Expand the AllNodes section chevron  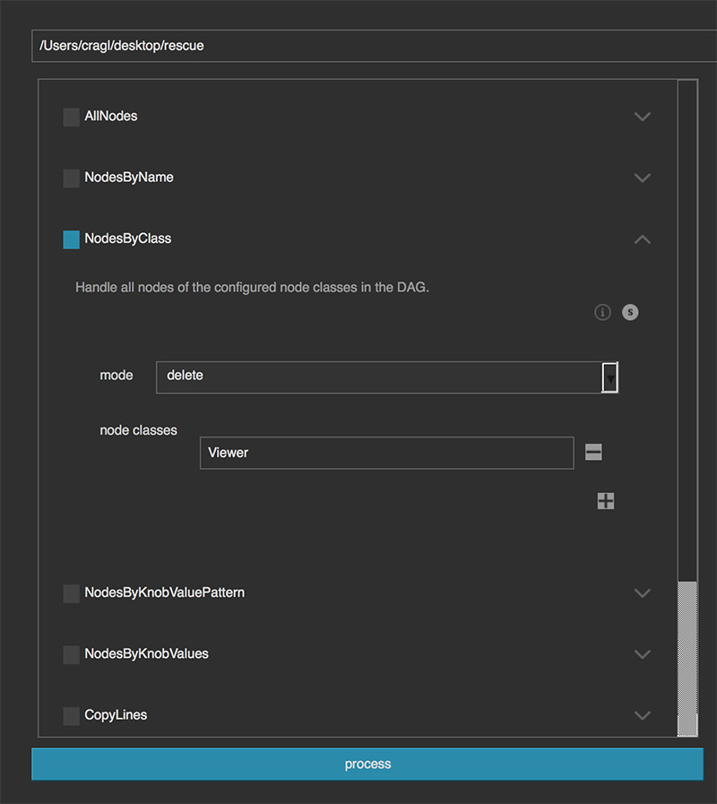pos(642,117)
